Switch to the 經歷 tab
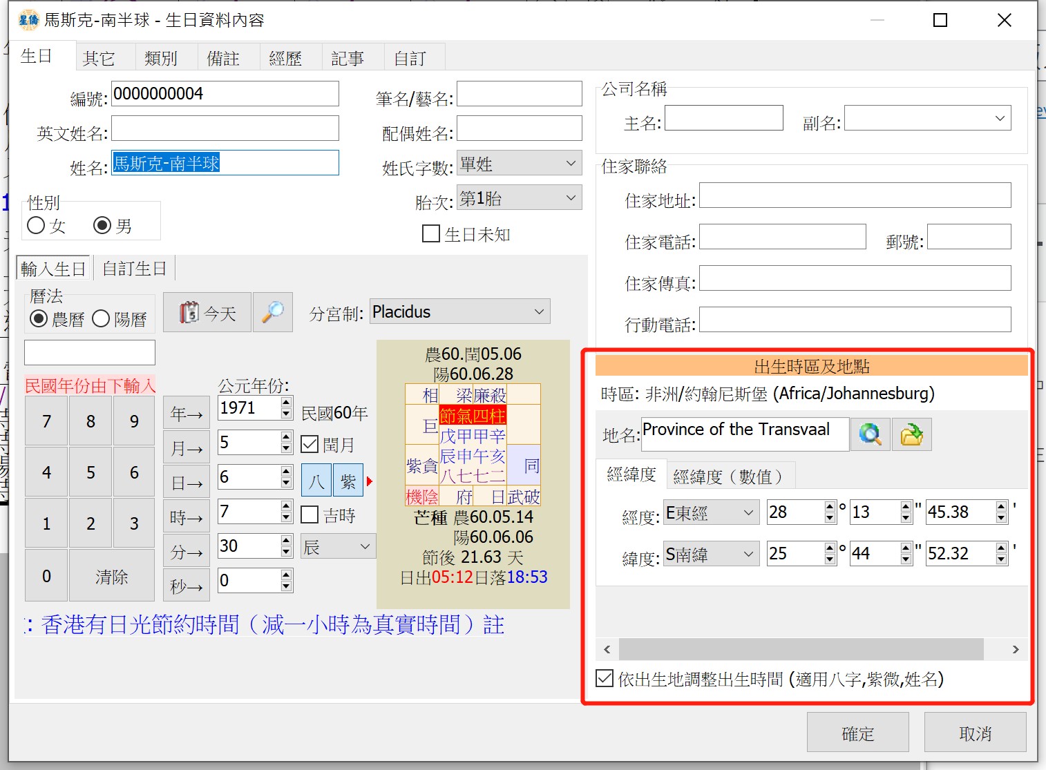This screenshot has height=770, width=1046. point(285,59)
